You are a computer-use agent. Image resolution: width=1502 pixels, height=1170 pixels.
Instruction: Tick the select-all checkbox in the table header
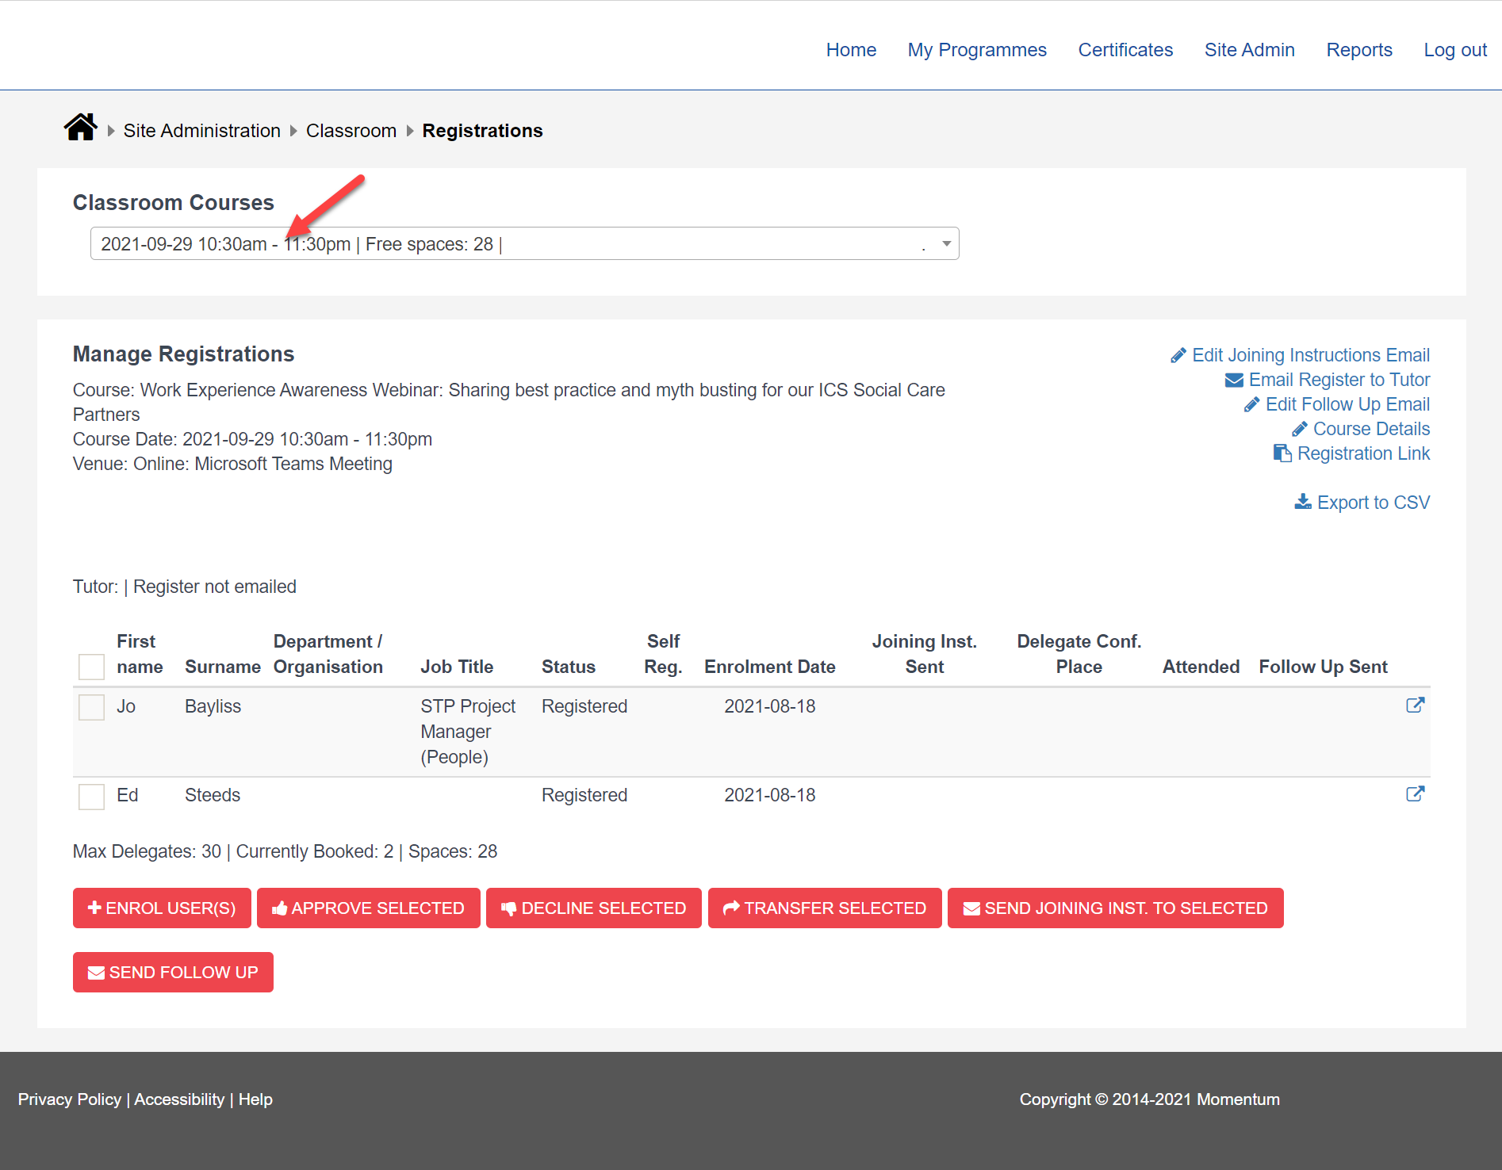pyautogui.click(x=92, y=667)
